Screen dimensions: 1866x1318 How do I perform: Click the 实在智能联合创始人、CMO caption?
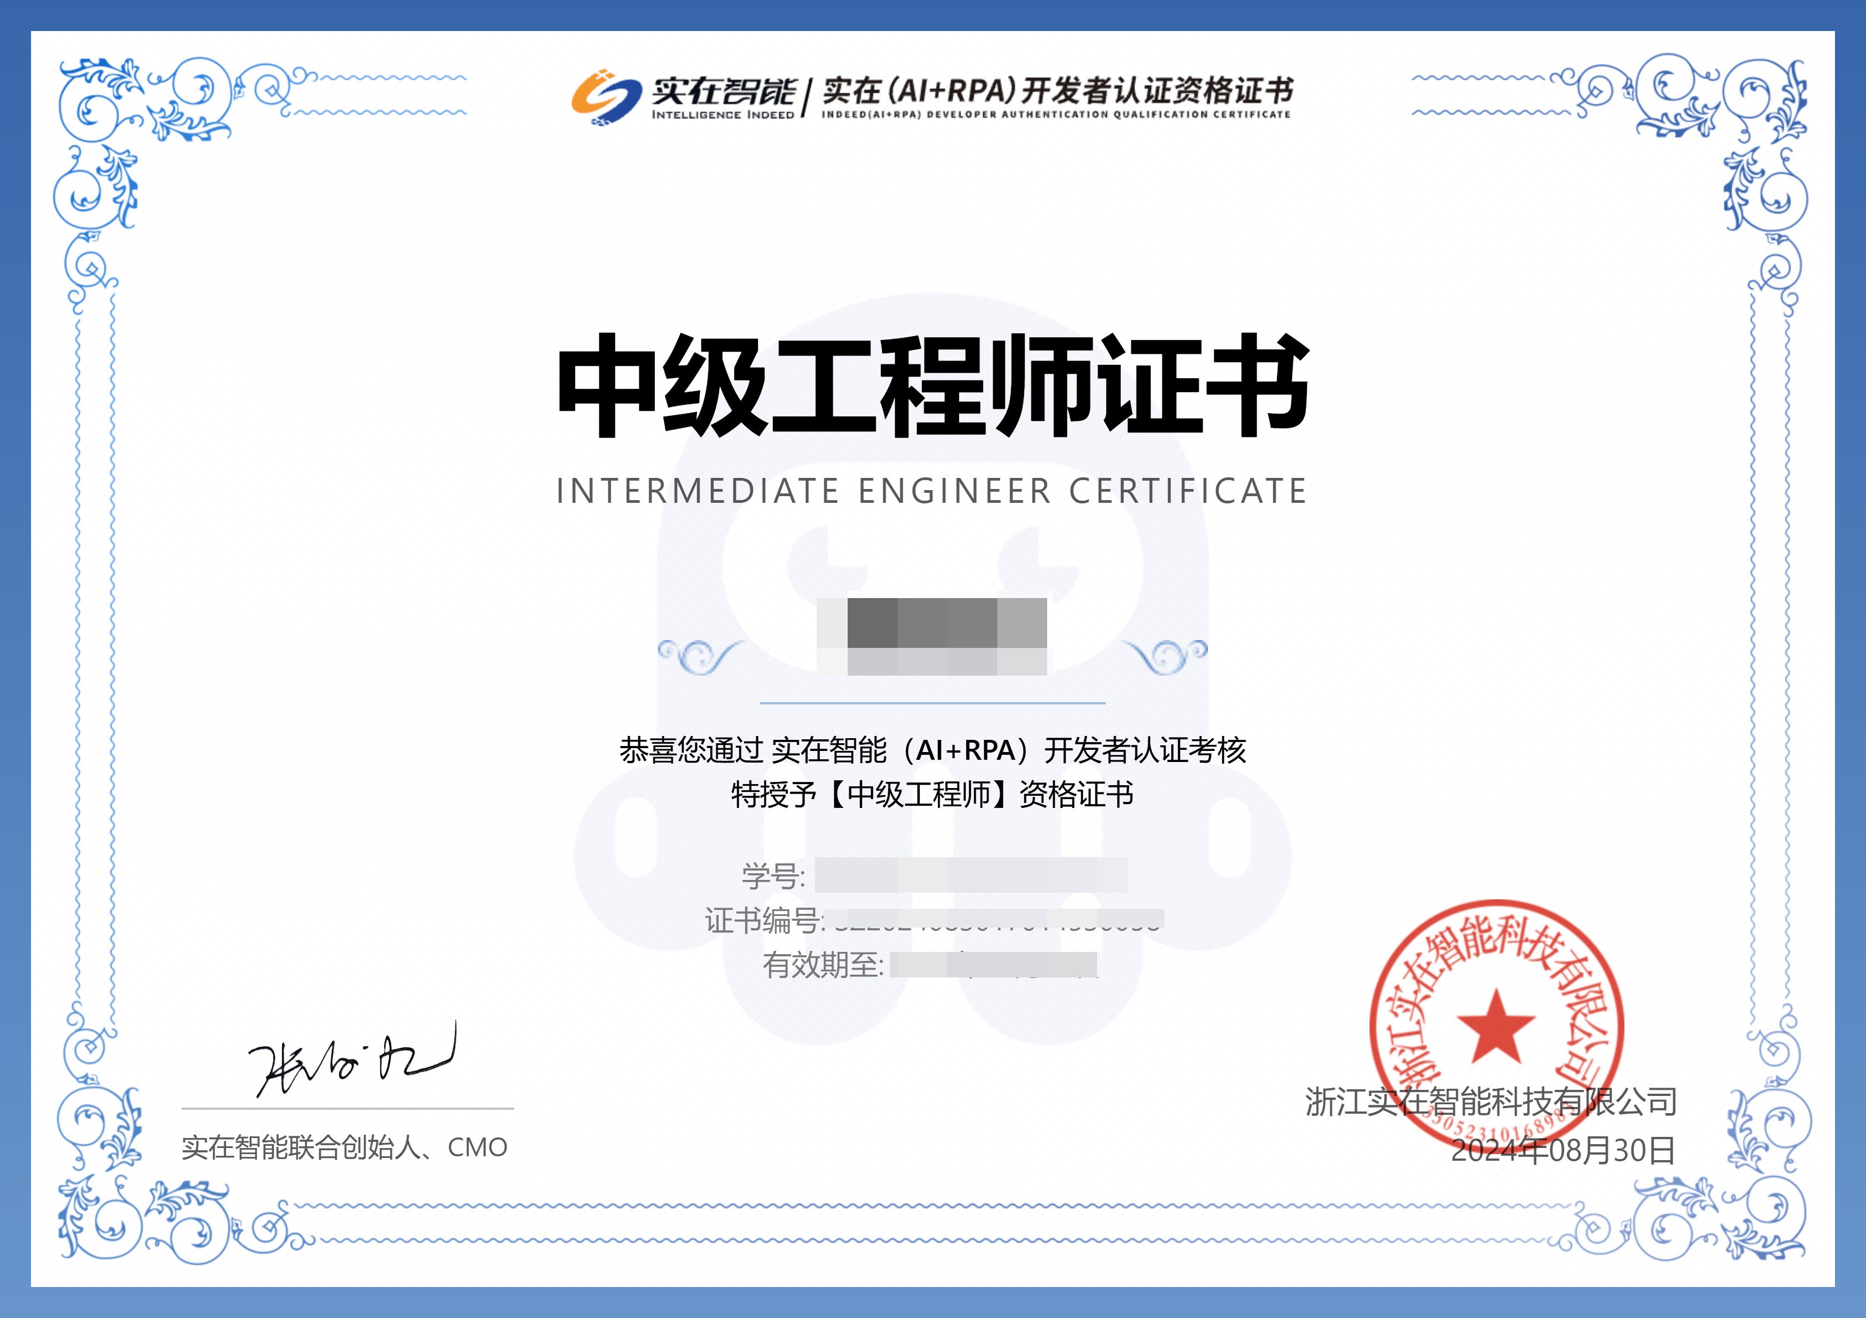coord(345,1147)
